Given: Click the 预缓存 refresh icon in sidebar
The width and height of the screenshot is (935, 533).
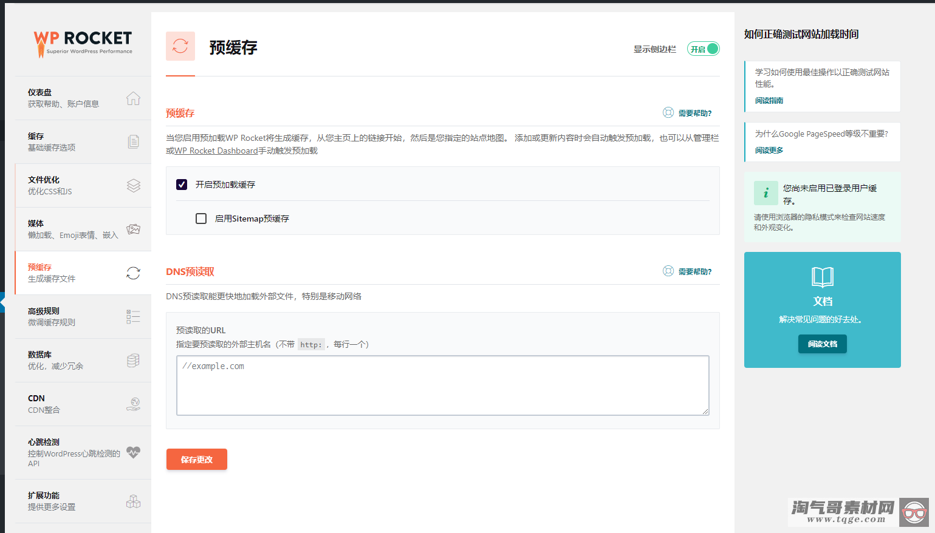Looking at the screenshot, I should tap(134, 273).
